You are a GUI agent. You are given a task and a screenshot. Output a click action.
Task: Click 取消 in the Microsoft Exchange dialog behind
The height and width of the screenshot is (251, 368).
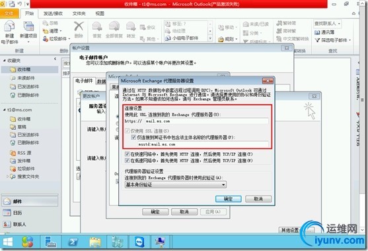point(184,211)
